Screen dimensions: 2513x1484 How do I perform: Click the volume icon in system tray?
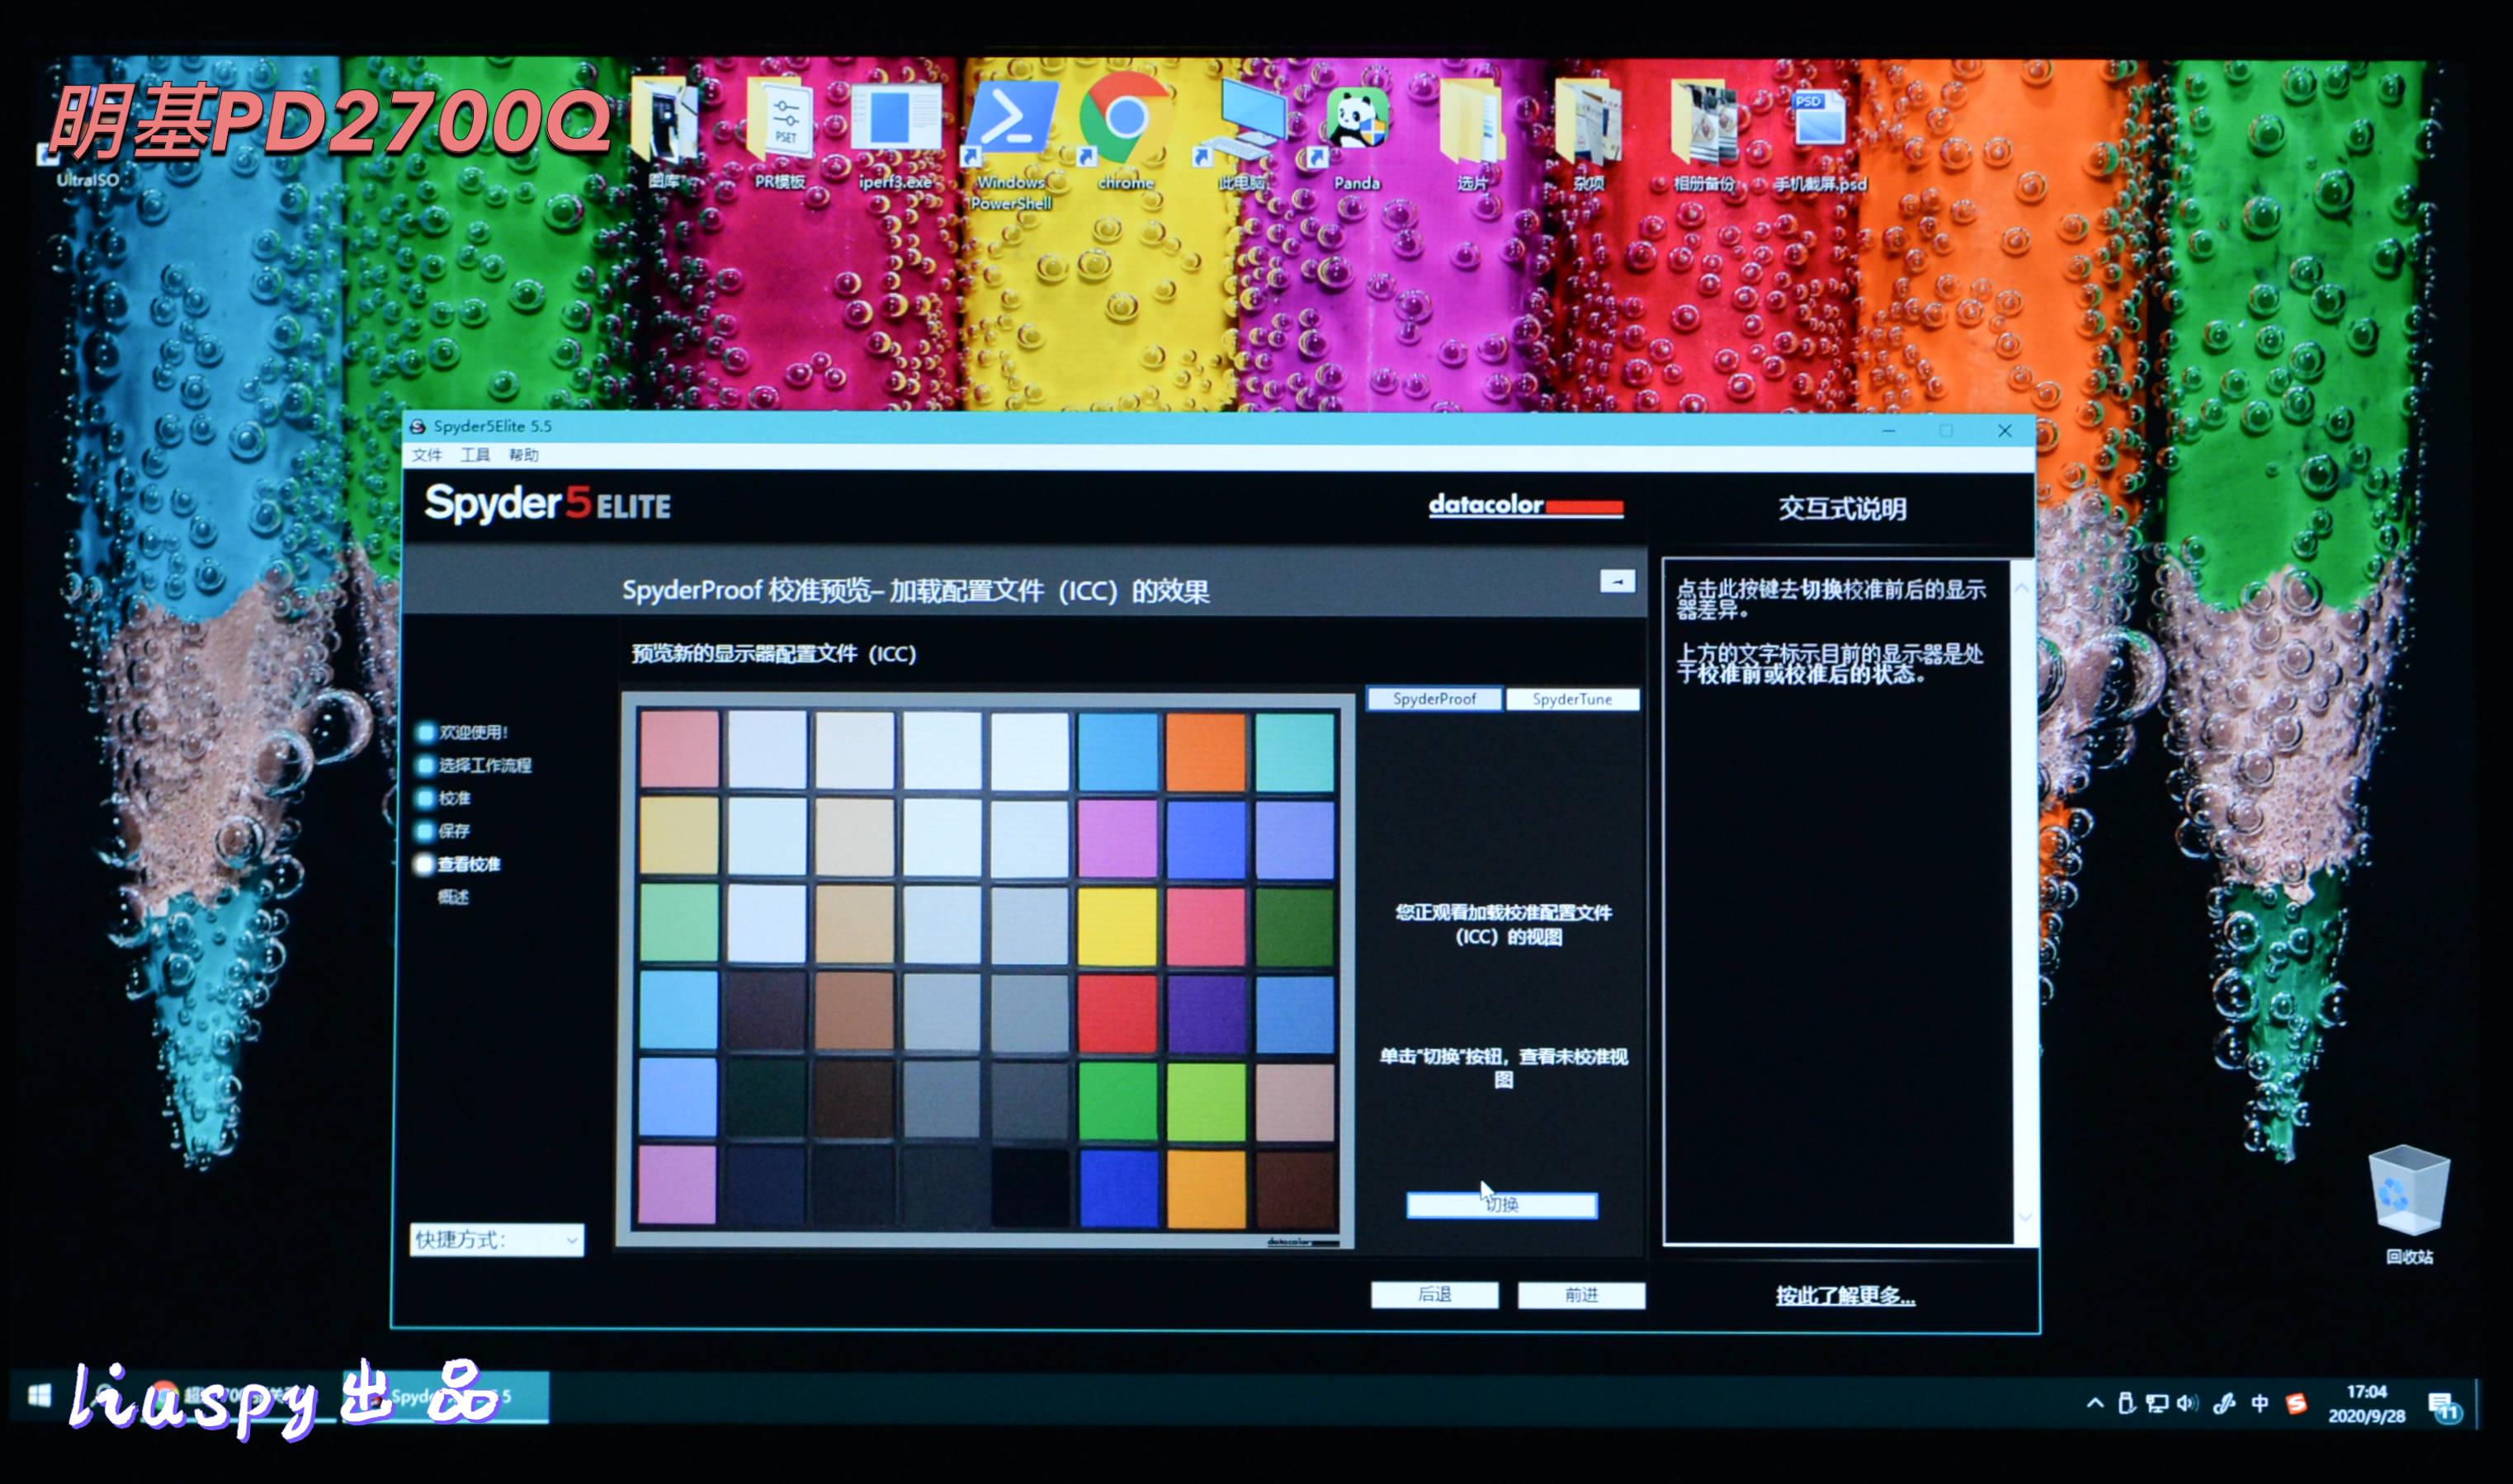pos(2187,1403)
